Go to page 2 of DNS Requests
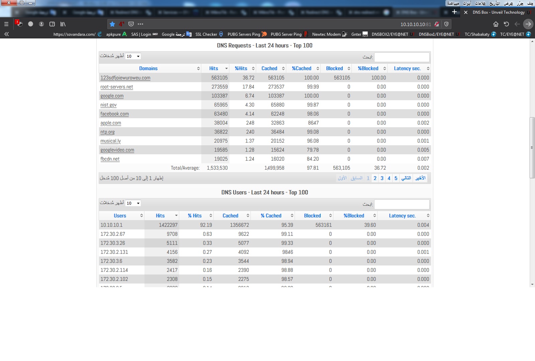 375,178
